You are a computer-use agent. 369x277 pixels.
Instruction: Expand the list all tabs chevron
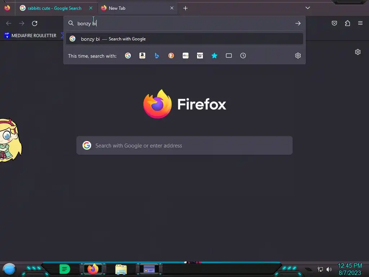[308, 8]
